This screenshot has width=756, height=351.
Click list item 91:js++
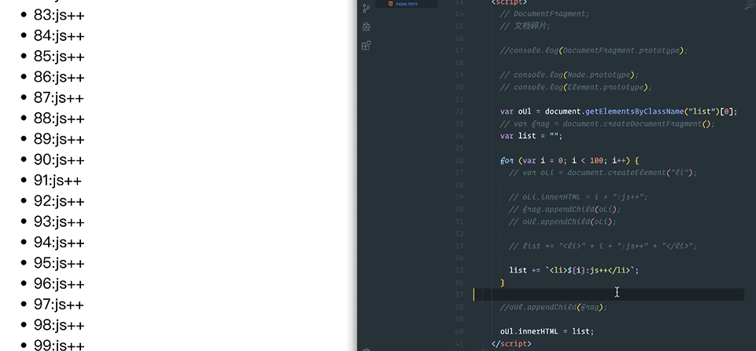(x=58, y=181)
